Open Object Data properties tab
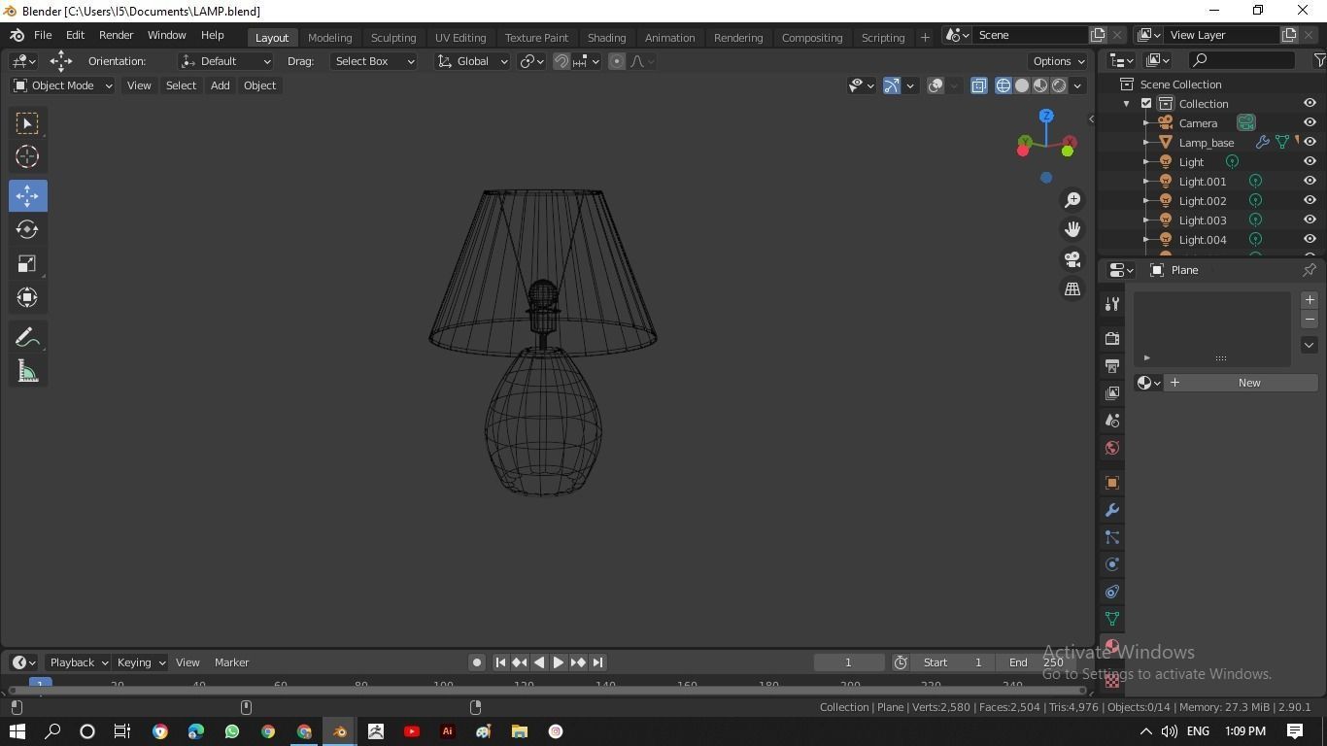 (1112, 619)
